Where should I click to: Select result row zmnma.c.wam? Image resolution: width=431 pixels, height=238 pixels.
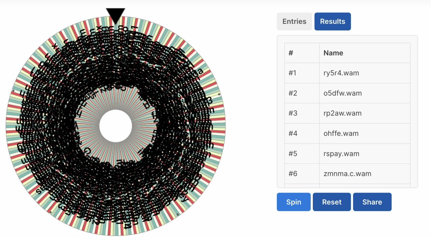[347, 174]
